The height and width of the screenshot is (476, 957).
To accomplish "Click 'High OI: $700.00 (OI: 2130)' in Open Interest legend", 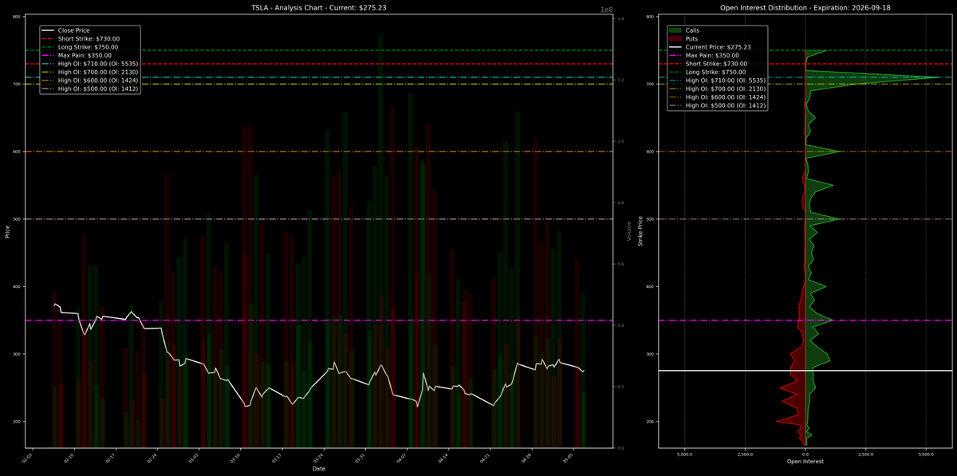I will (726, 89).
